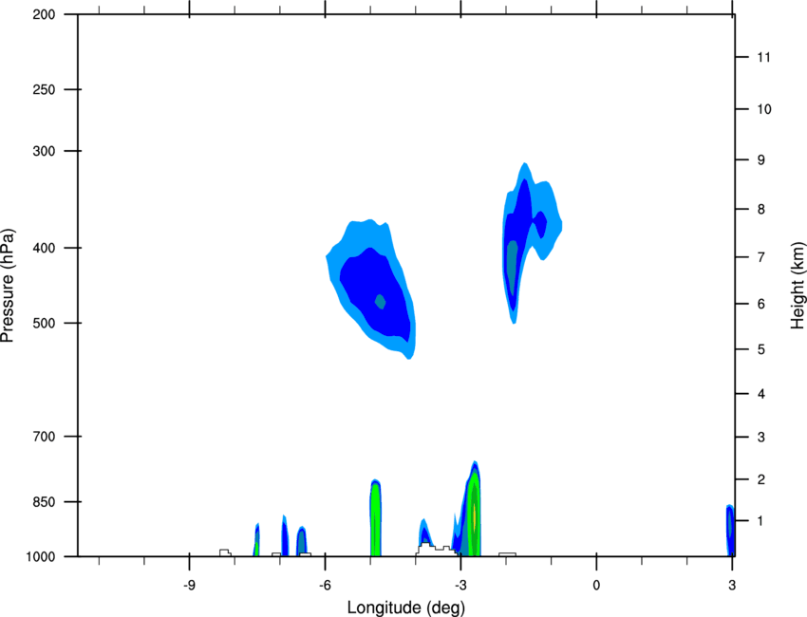This screenshot has width=807, height=617.
Task: Click the 850 pressure tick label
Action: coord(44,502)
